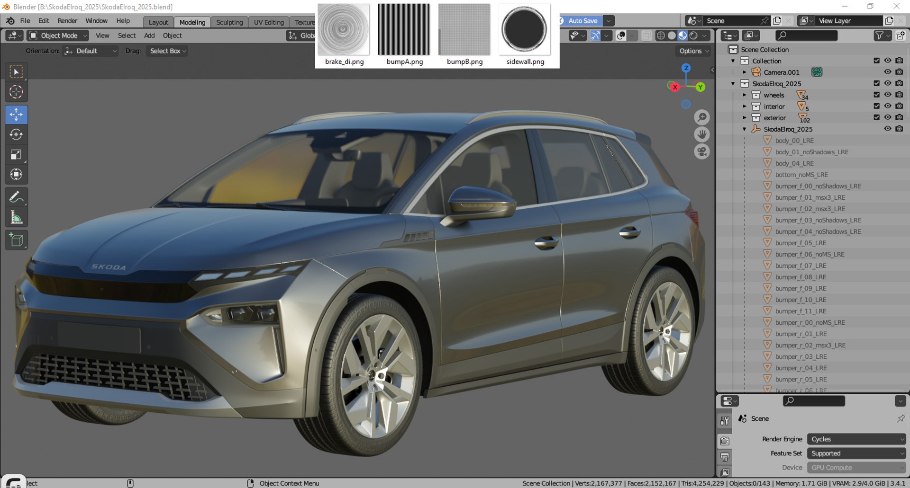Open the Tool properties tab

pyautogui.click(x=725, y=421)
